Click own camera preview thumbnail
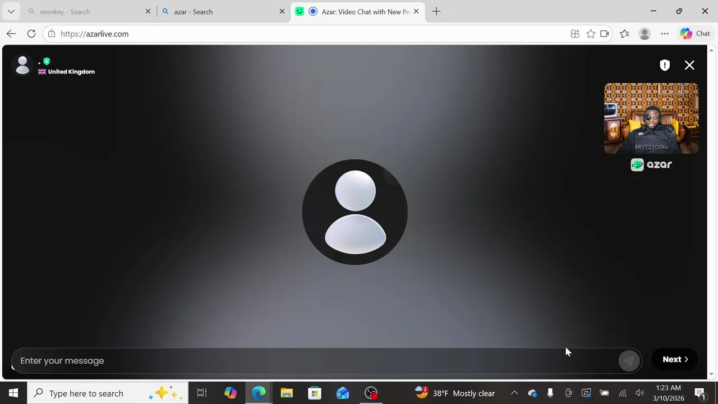 coord(651,118)
